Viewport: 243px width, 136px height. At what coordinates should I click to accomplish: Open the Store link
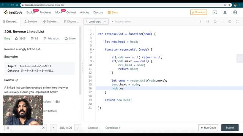click(113, 12)
